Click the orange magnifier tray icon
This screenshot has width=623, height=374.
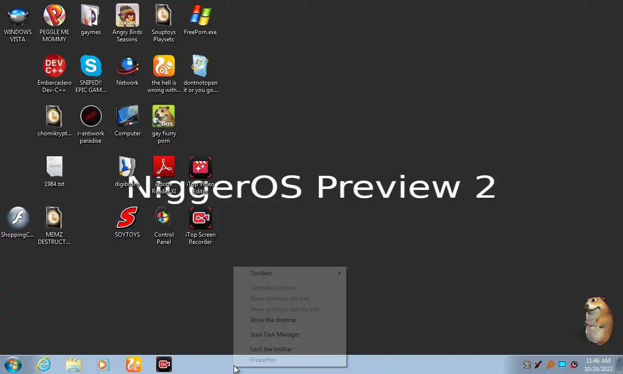click(x=550, y=364)
